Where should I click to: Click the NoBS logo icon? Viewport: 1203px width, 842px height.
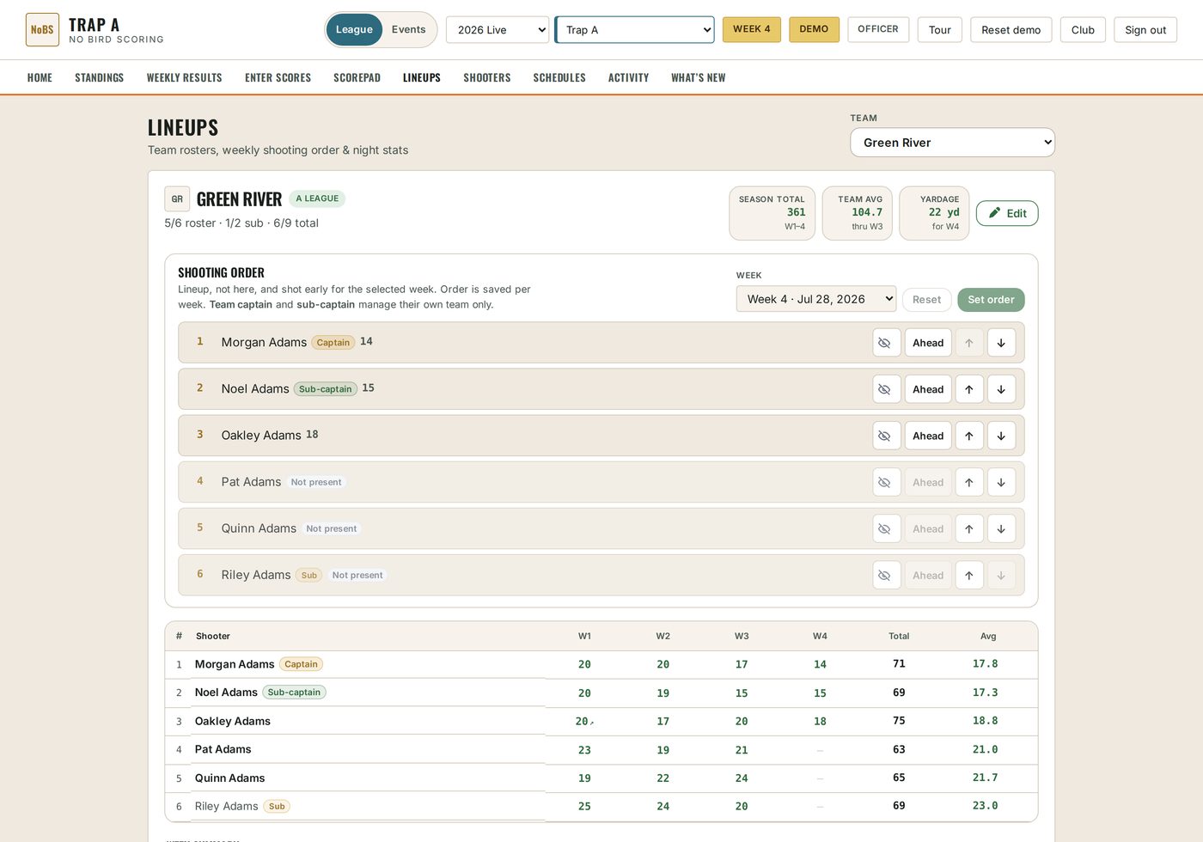pyautogui.click(x=42, y=29)
